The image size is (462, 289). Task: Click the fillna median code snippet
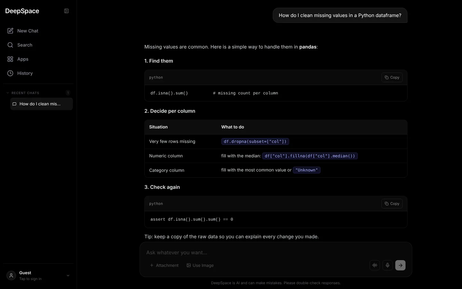coord(310,156)
